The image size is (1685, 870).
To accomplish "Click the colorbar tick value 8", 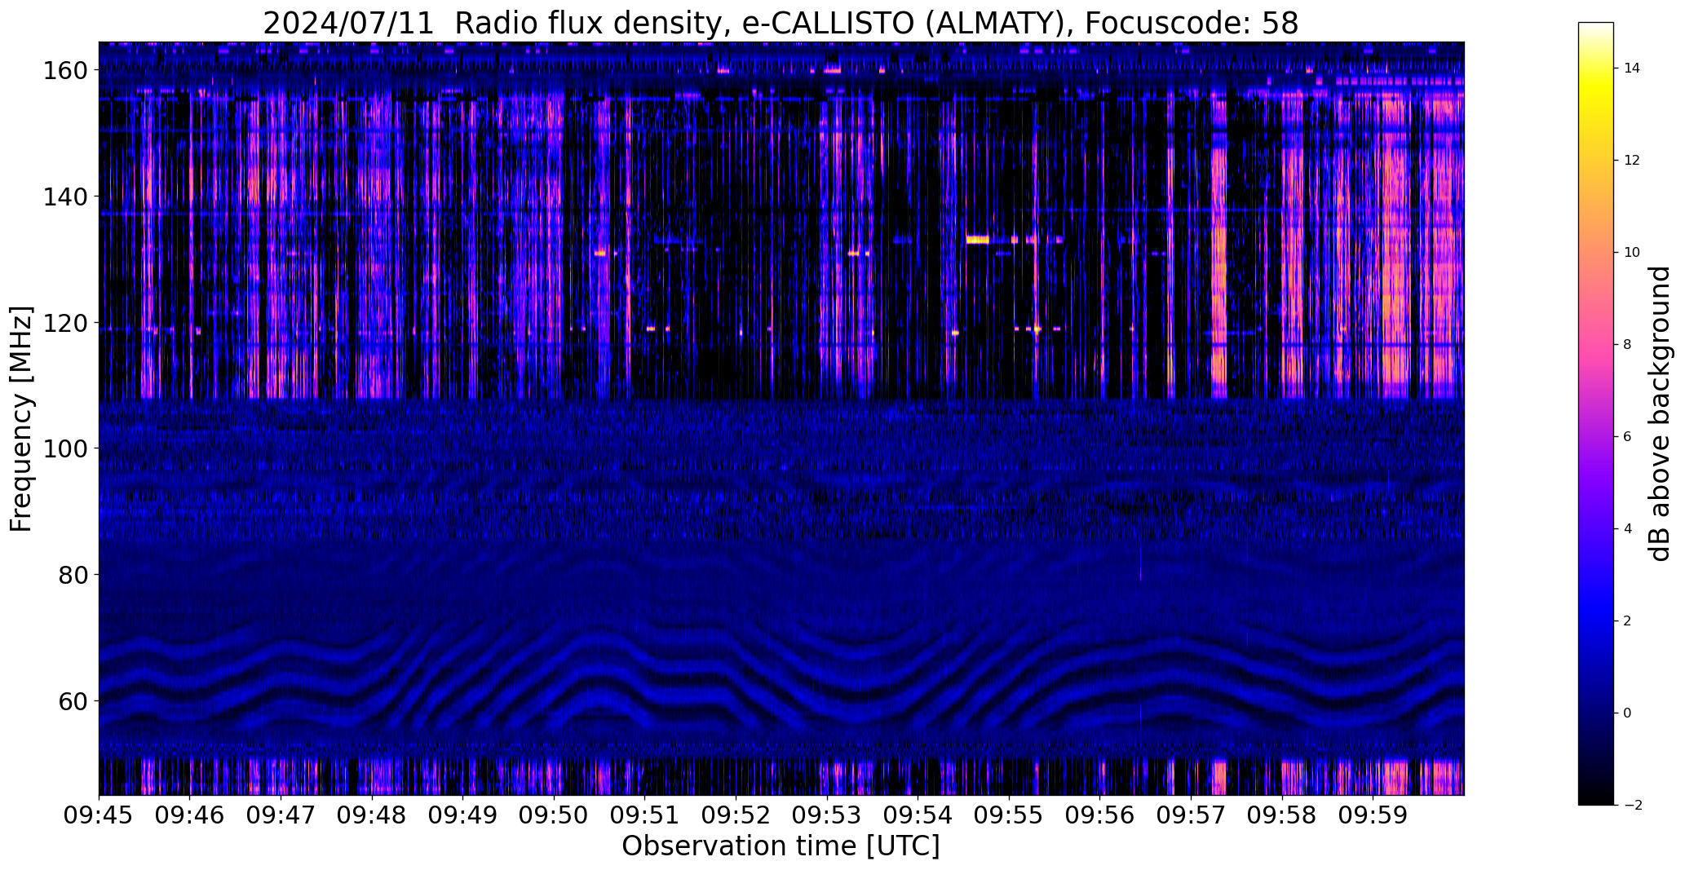I will (x=1628, y=345).
